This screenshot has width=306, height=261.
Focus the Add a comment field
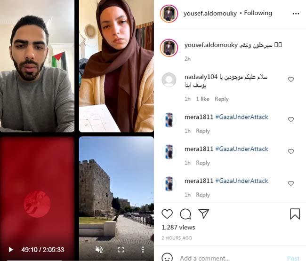[230, 258]
